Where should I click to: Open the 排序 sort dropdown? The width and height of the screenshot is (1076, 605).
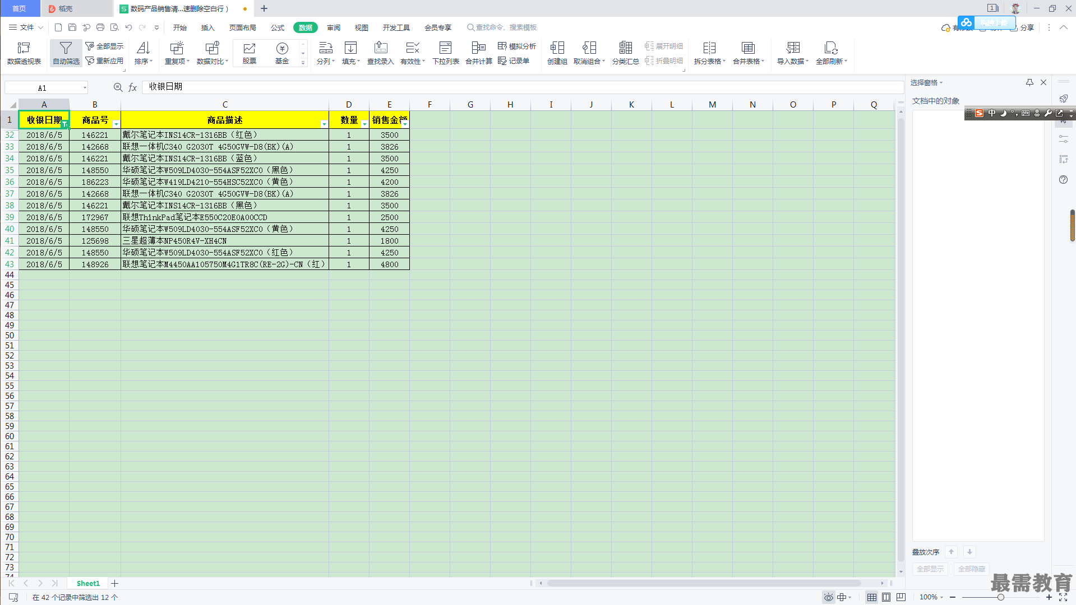[x=144, y=53]
